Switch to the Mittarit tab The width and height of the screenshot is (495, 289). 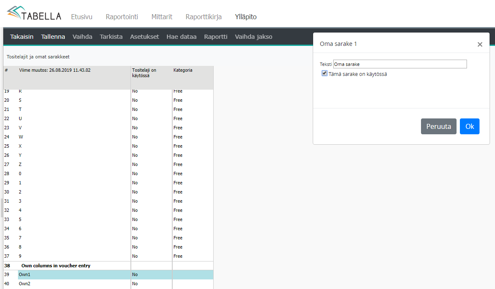pos(162,17)
